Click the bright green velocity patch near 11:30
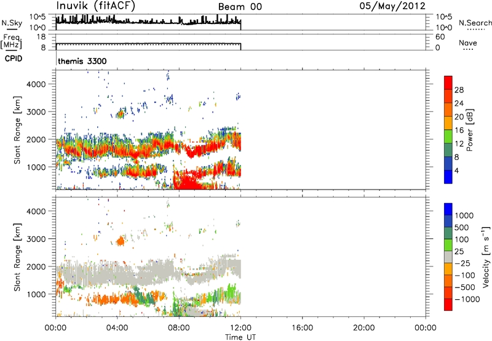 pyautogui.click(x=231, y=291)
